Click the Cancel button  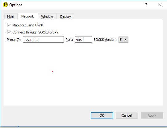click(127, 115)
